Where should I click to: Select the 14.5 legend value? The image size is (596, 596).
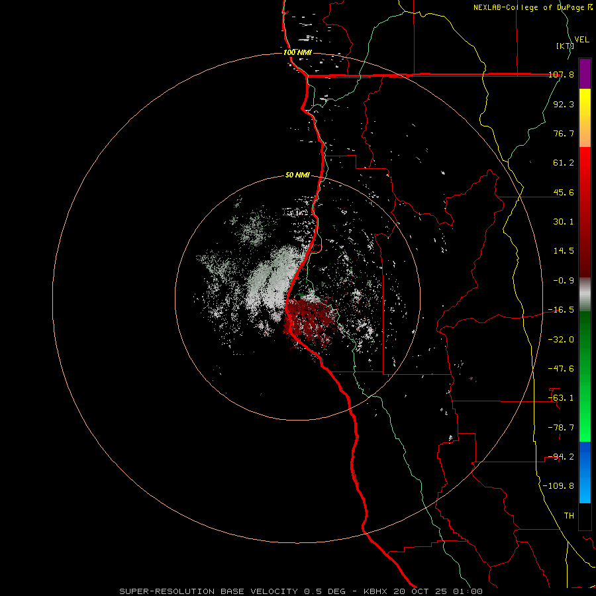(564, 251)
